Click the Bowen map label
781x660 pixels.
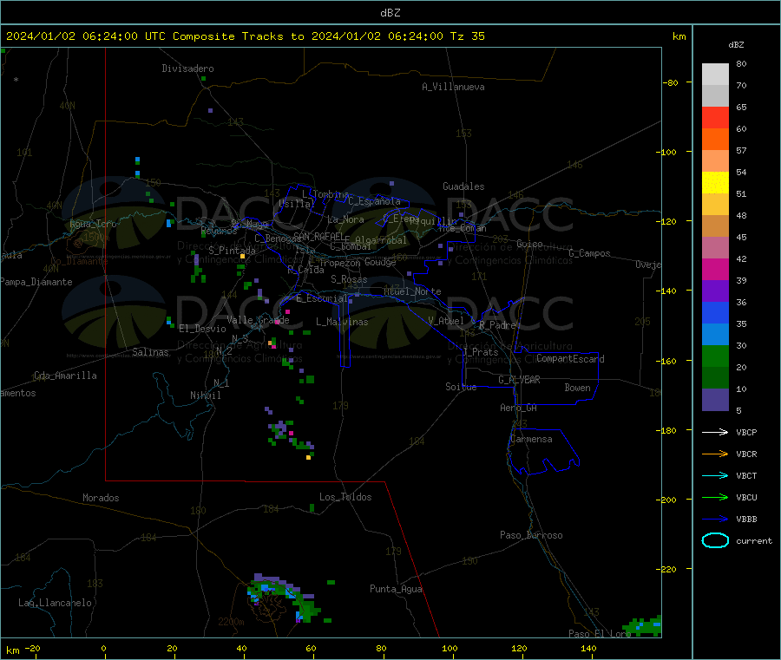click(577, 388)
